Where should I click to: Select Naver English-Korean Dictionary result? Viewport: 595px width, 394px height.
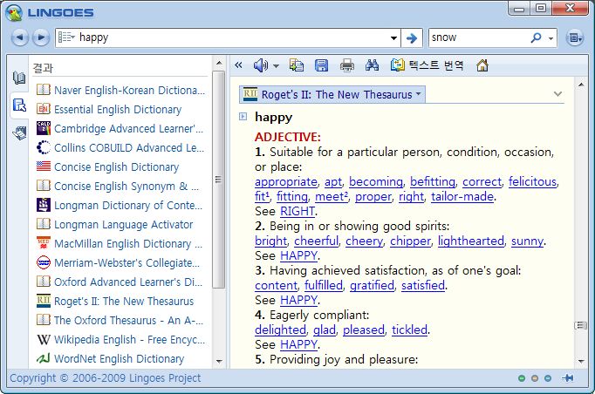pyautogui.click(x=120, y=90)
